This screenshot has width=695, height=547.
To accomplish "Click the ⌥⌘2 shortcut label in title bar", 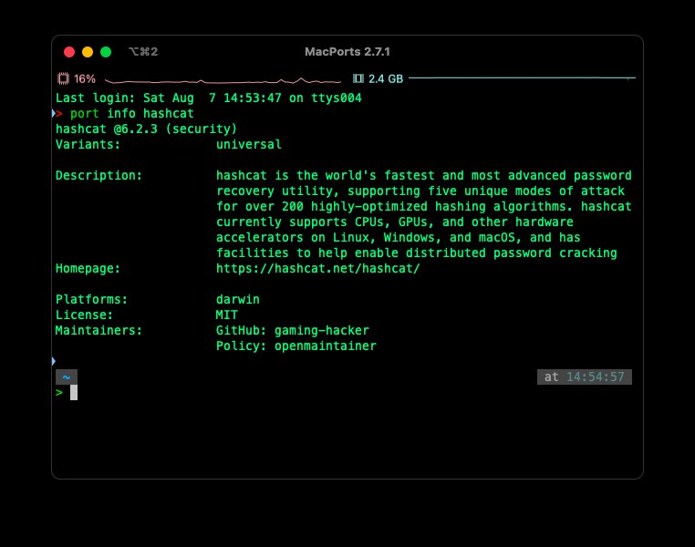I will pos(143,52).
